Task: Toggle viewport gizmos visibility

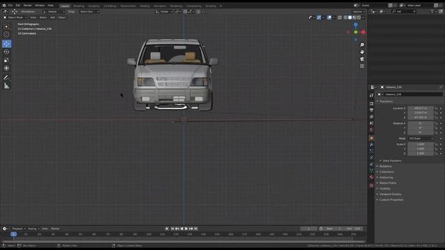Action: pos(319,17)
